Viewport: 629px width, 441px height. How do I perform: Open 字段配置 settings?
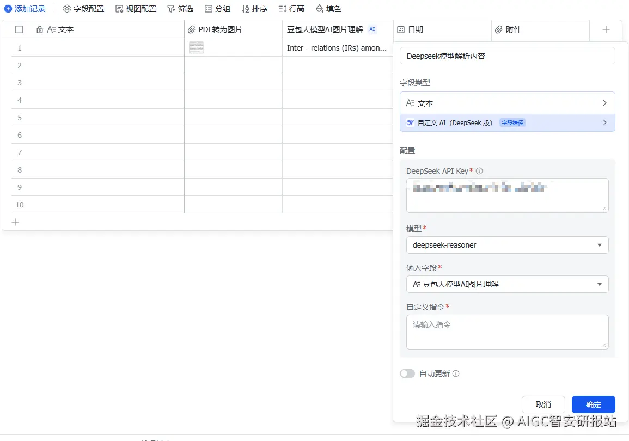tap(83, 9)
